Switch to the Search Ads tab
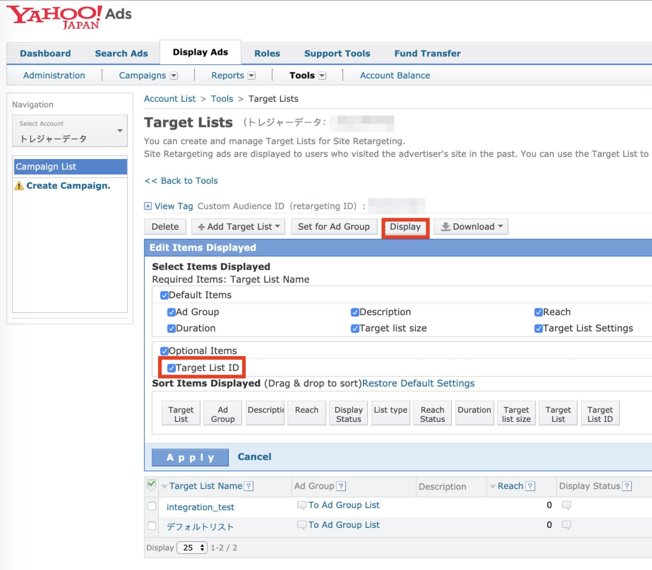Screen dimensions: 652x570 [121, 53]
